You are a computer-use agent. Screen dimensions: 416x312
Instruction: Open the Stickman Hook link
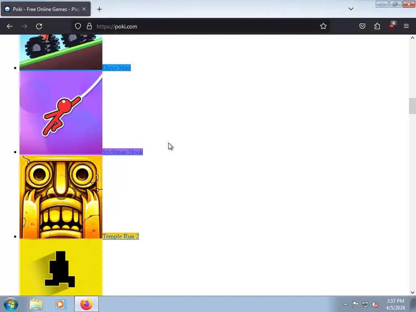[123, 152]
